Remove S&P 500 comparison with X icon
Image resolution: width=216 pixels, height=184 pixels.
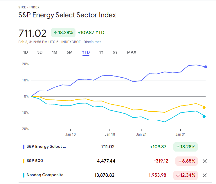coord(204,161)
